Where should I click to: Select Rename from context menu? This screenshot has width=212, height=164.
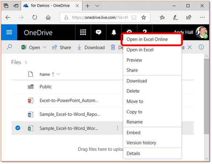152,122
